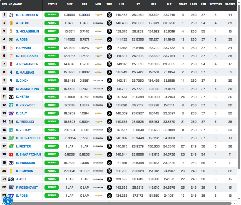Click gap value 11.9521 for Simpson
This screenshot has width=241, height=205.
coord(85,171)
